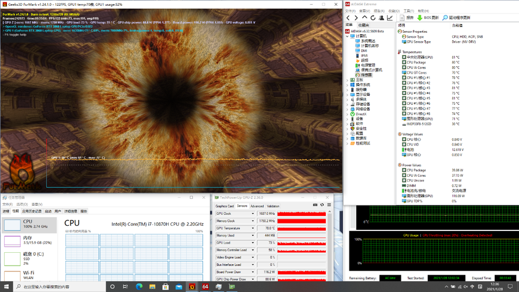This screenshot has width=519, height=292.
Task: Open AIDA64 查看(V) menu
Action: (x=364, y=11)
